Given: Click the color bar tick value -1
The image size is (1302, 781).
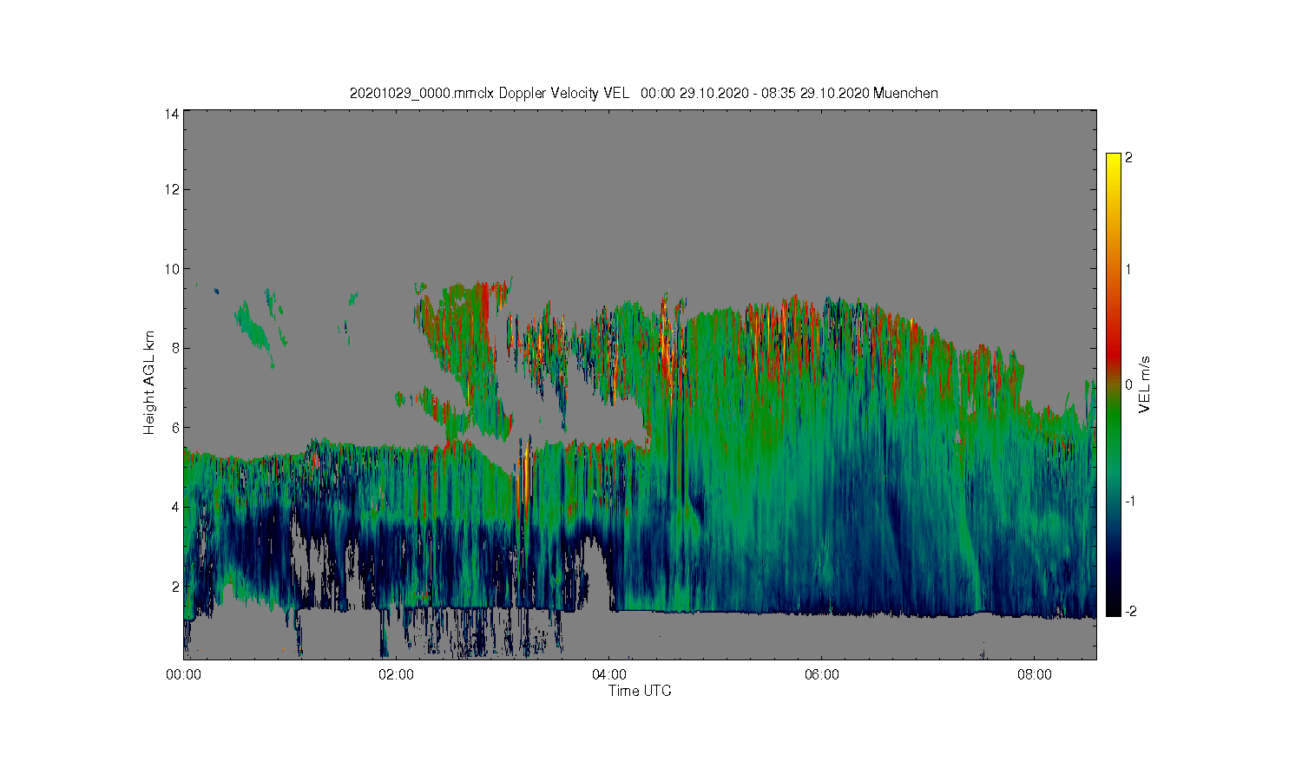Looking at the screenshot, I should [x=1130, y=501].
